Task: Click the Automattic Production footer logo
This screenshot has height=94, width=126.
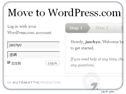Action: coord(34,83)
